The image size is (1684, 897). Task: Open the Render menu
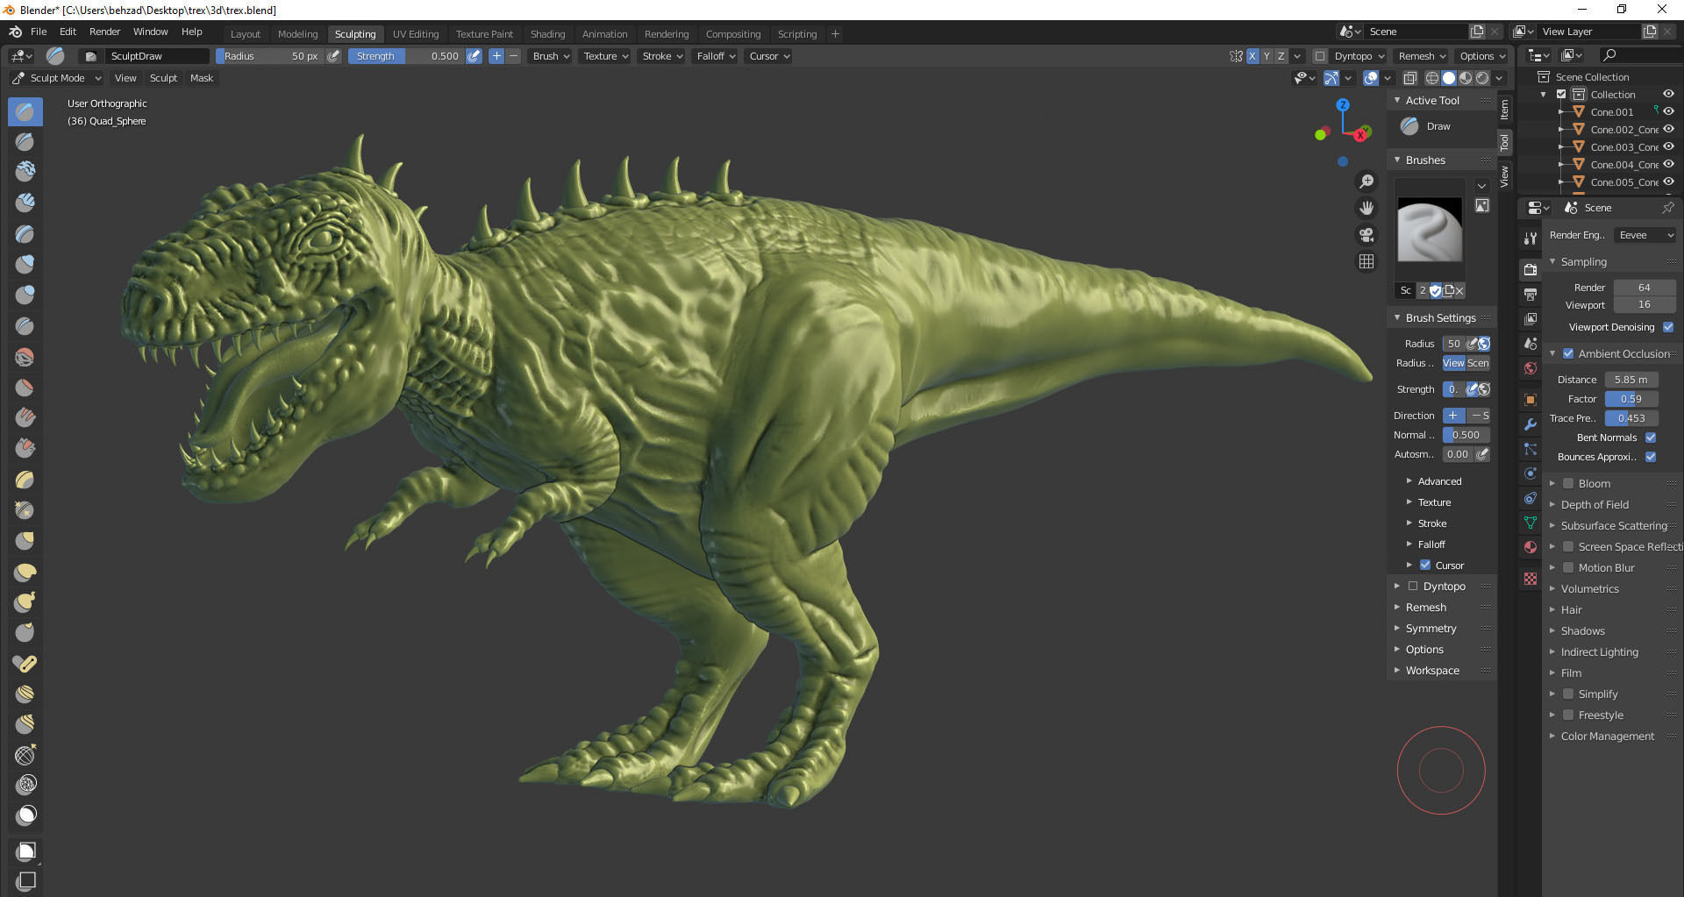point(104,32)
